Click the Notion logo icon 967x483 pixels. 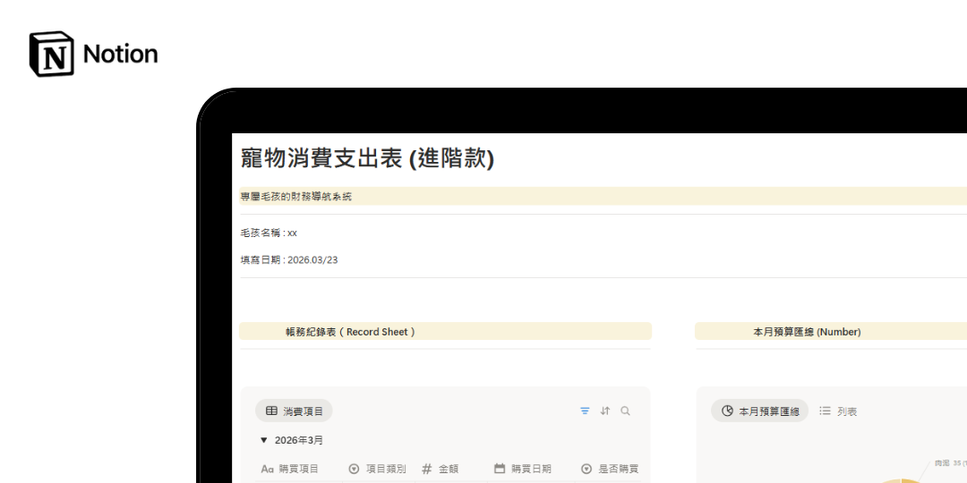[x=51, y=54]
